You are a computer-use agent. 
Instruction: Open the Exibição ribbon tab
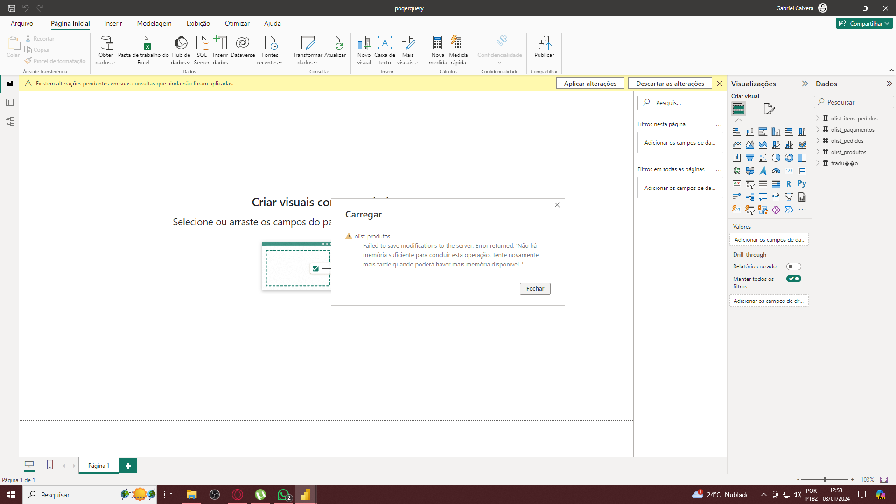point(198,23)
